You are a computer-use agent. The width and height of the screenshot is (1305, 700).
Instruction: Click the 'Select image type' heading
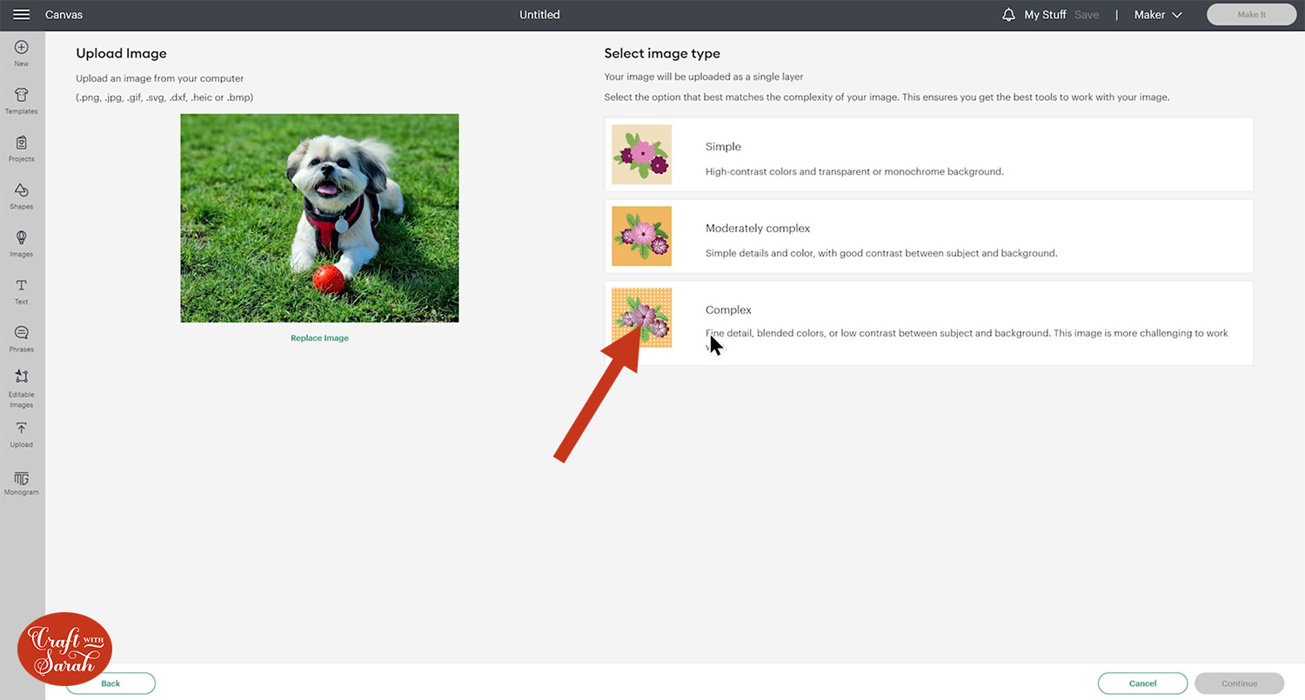coord(662,54)
